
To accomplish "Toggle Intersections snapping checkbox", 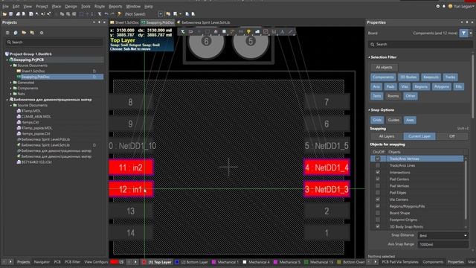I will pos(378,172).
